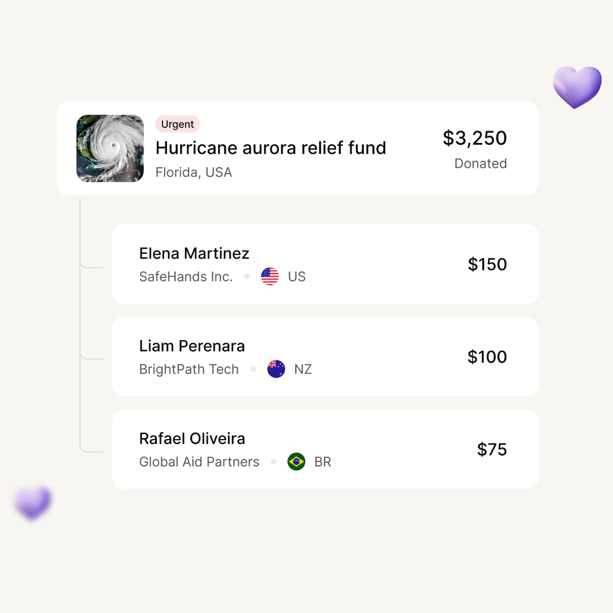Click the hurricane satellite thumbnail image
Image resolution: width=613 pixels, height=613 pixels.
click(110, 149)
